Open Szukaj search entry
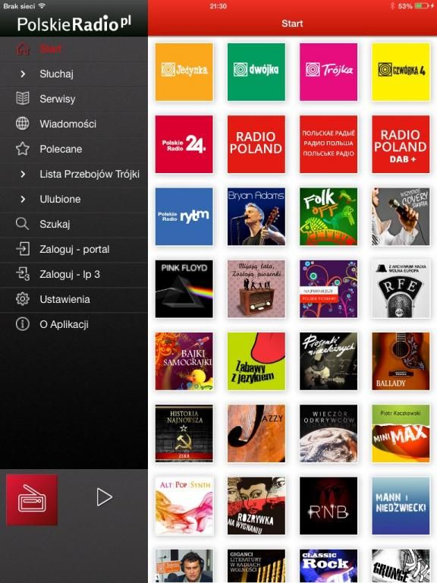Screen dimensions: 437x583 (x=74, y=224)
